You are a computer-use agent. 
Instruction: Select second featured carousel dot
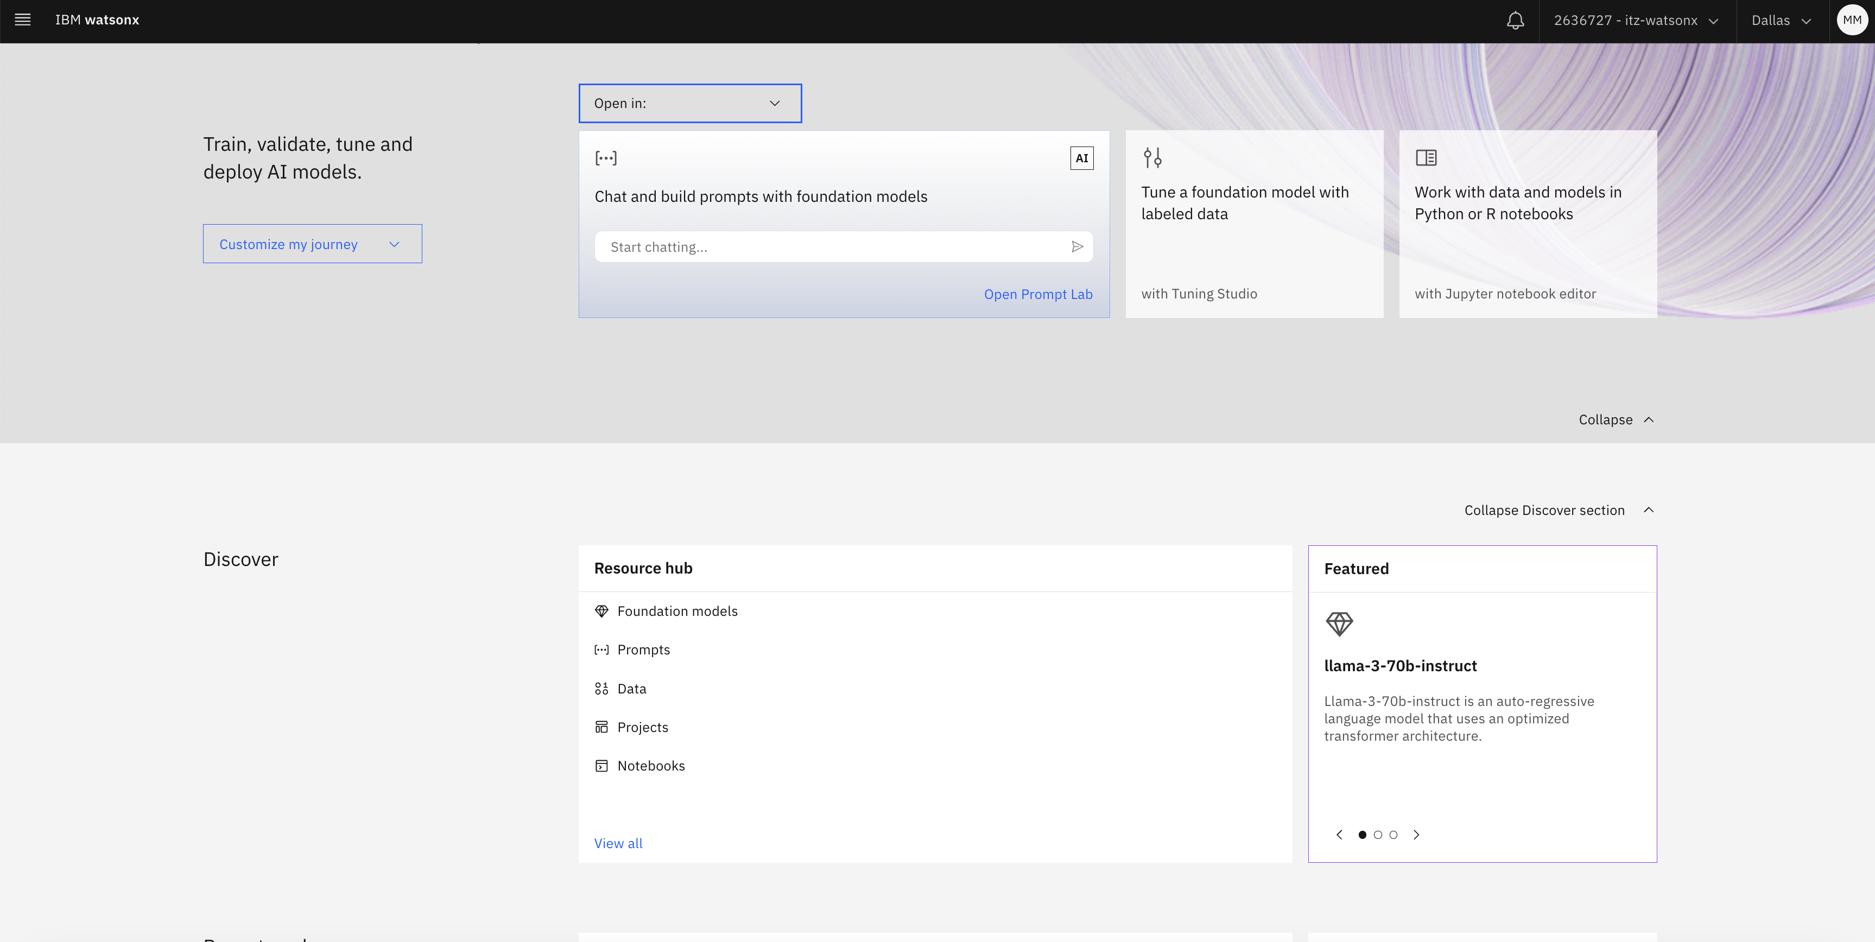pos(1378,835)
